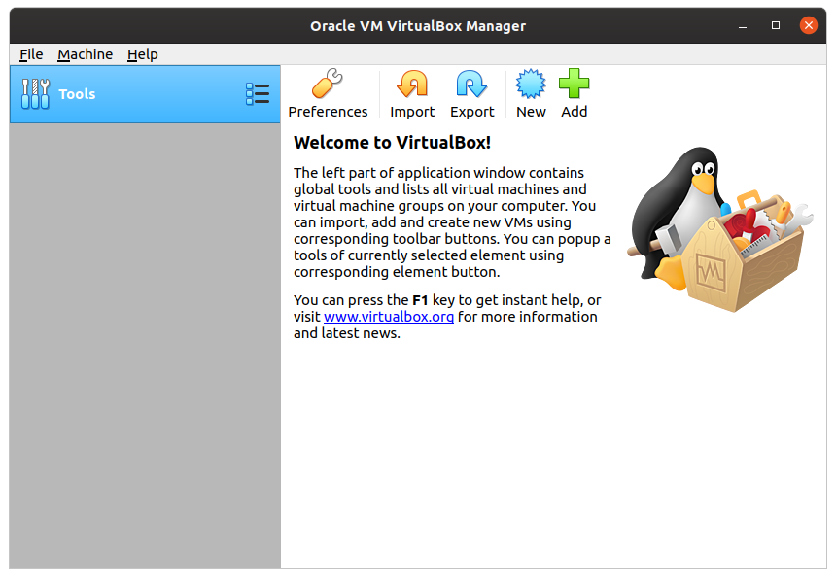Click the Add toolbar label text

(x=574, y=111)
